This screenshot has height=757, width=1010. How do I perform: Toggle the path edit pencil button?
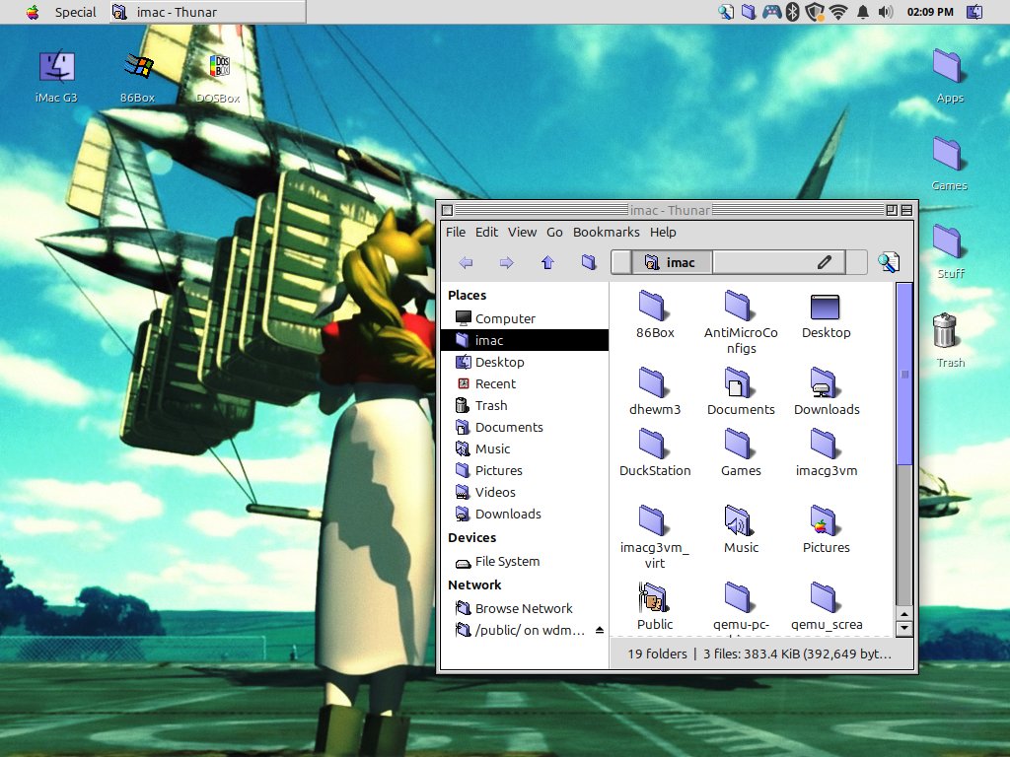tap(825, 262)
